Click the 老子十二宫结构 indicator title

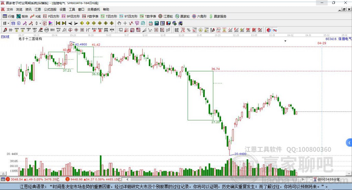point(30,39)
